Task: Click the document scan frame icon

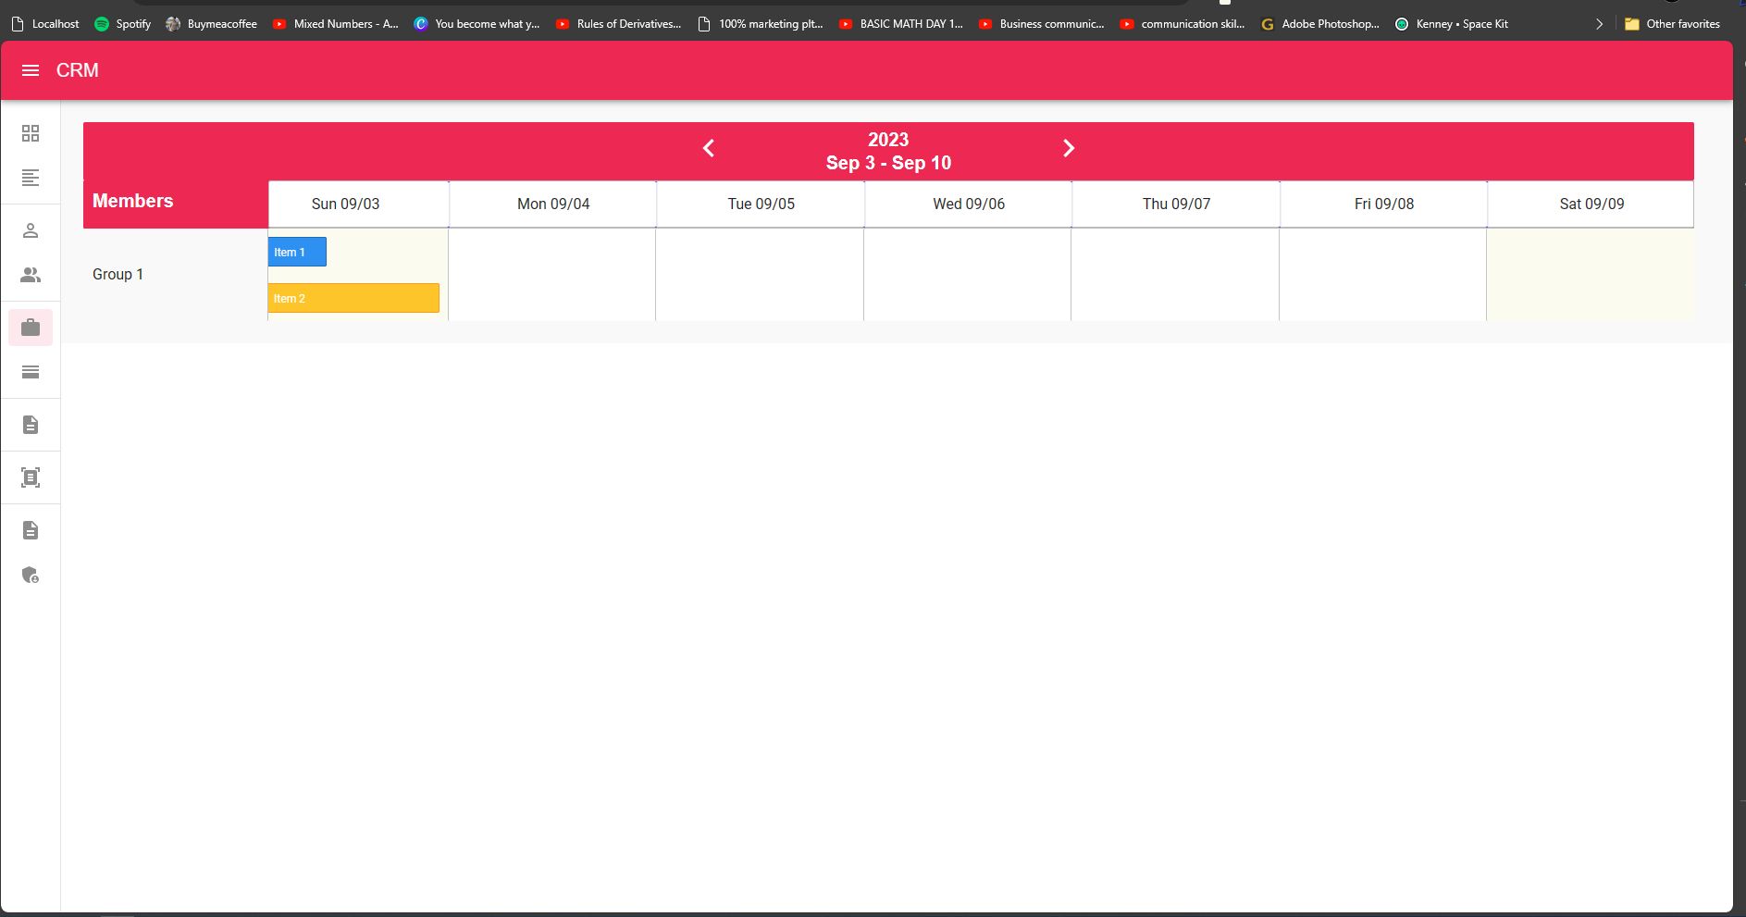Action: pos(31,477)
